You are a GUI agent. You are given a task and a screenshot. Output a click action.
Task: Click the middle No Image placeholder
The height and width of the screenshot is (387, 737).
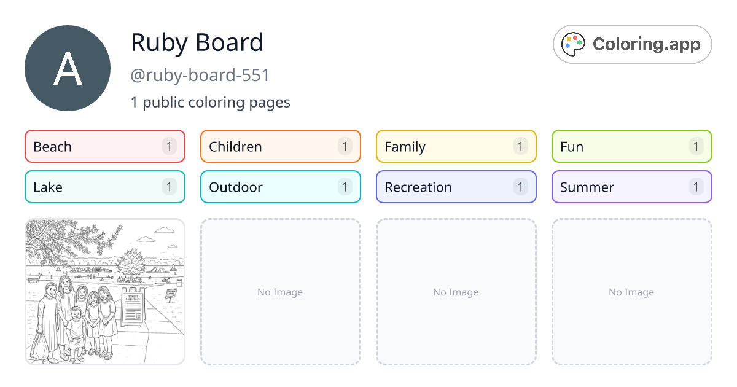tap(456, 292)
